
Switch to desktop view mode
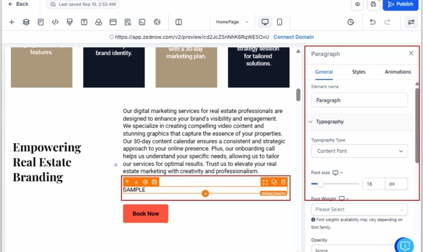coord(265,22)
